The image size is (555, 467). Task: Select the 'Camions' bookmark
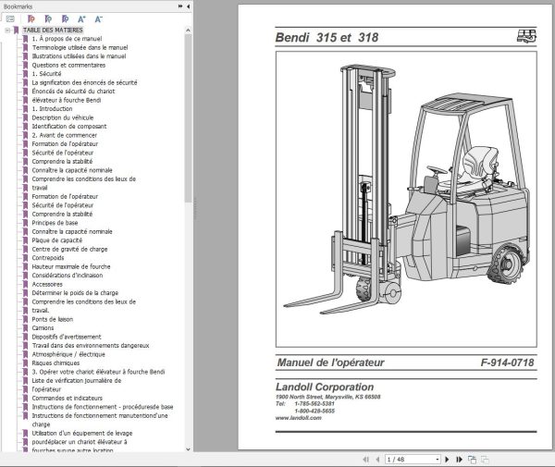click(43, 328)
